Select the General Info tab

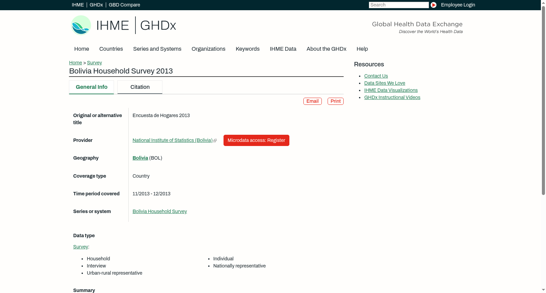[91, 87]
